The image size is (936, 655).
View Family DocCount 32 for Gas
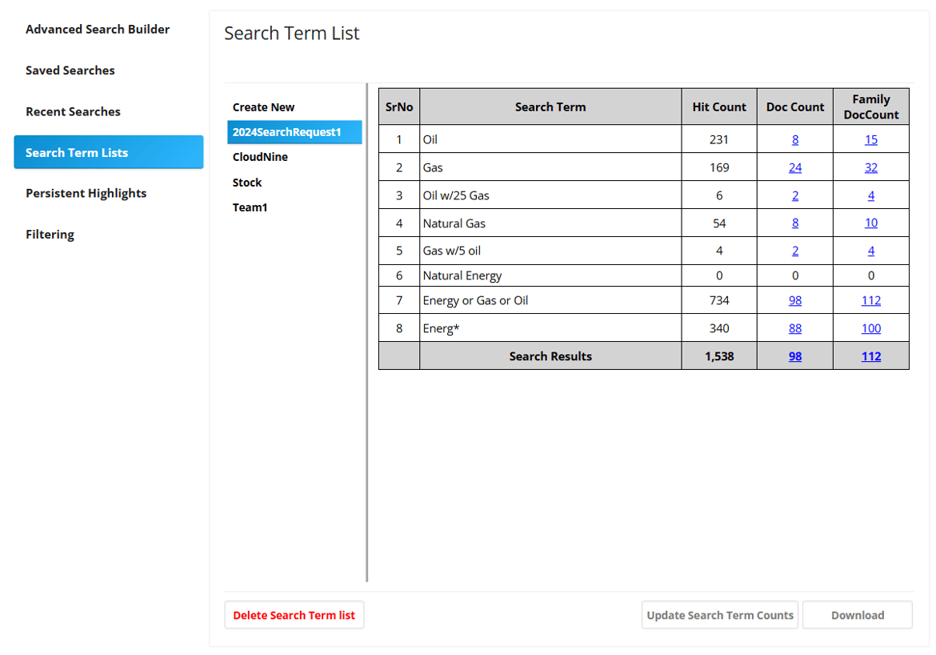pyautogui.click(x=870, y=167)
